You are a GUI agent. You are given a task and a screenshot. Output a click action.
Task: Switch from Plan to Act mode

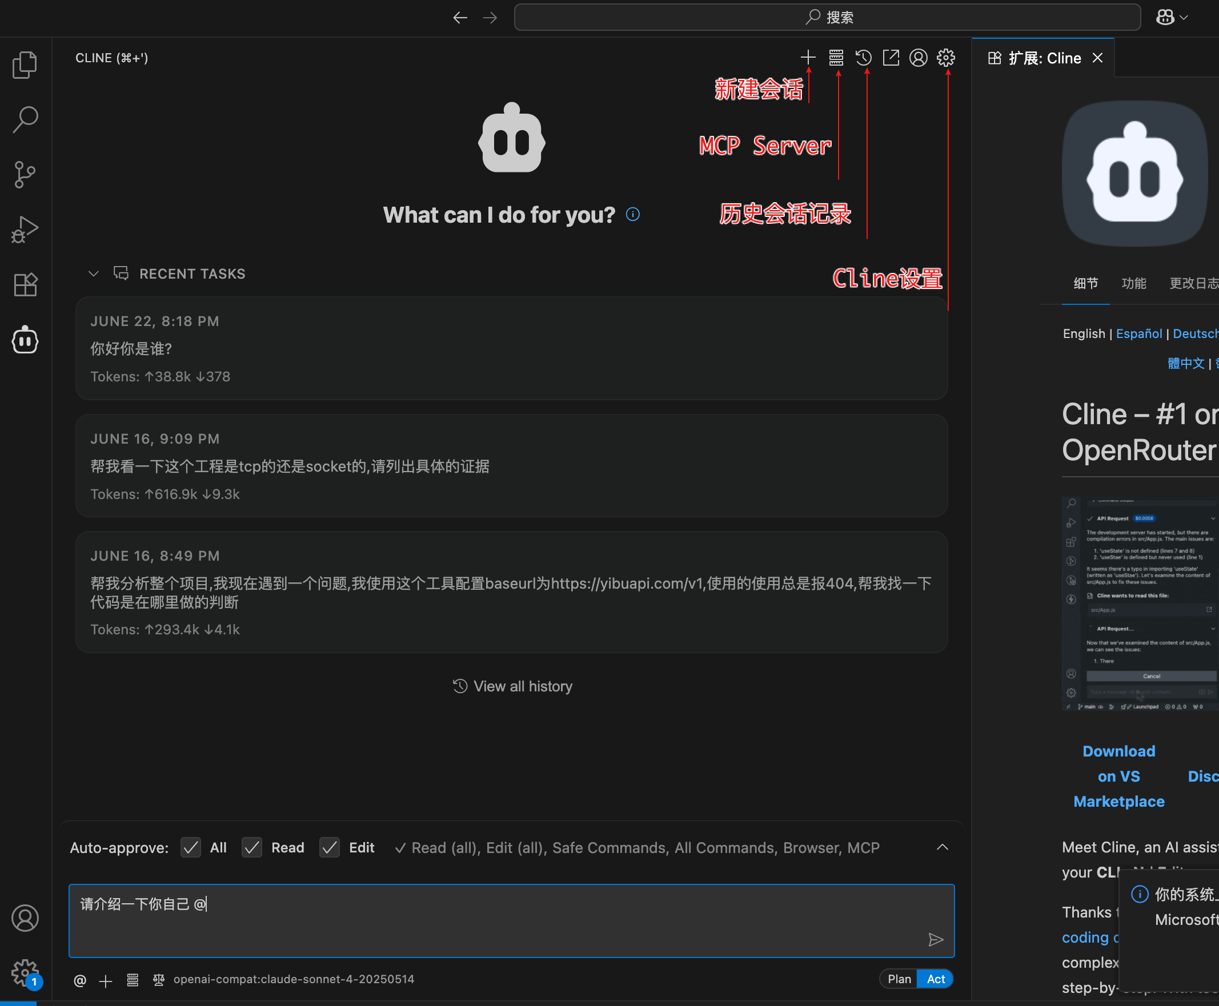coord(935,978)
